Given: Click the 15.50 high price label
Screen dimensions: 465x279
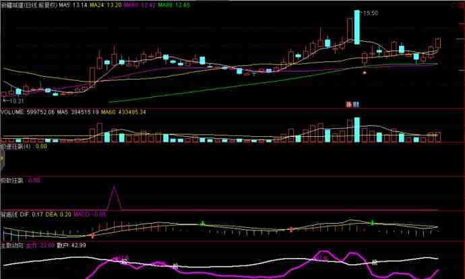Looking at the screenshot, I should [x=371, y=13].
